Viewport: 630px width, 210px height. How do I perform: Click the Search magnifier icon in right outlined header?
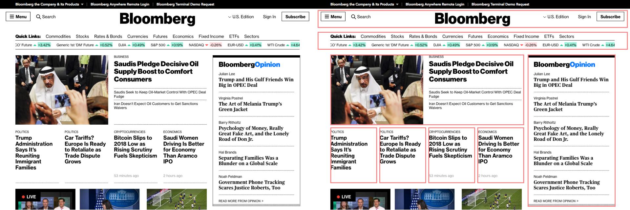[x=353, y=17]
